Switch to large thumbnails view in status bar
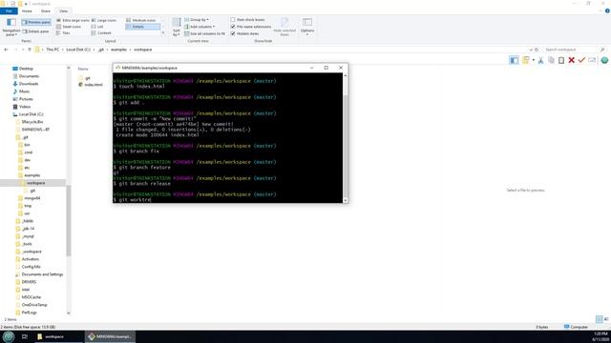 coord(606,319)
